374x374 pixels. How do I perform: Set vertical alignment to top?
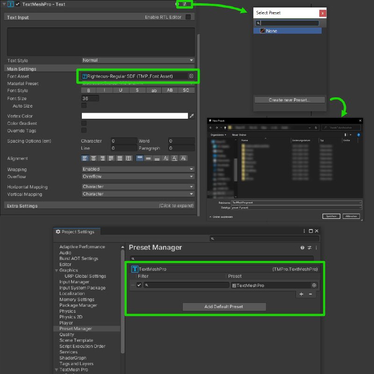tap(140, 158)
